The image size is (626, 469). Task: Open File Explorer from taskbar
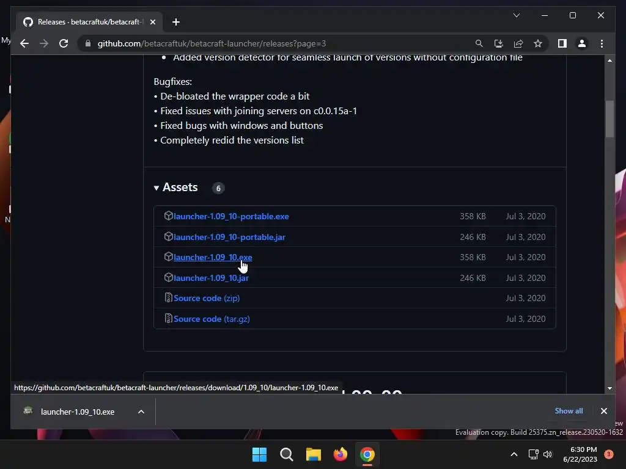pos(314,454)
